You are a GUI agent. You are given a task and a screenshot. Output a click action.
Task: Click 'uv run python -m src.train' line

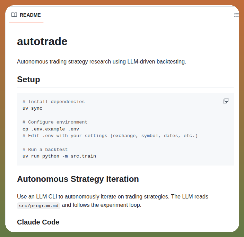[x=59, y=156]
